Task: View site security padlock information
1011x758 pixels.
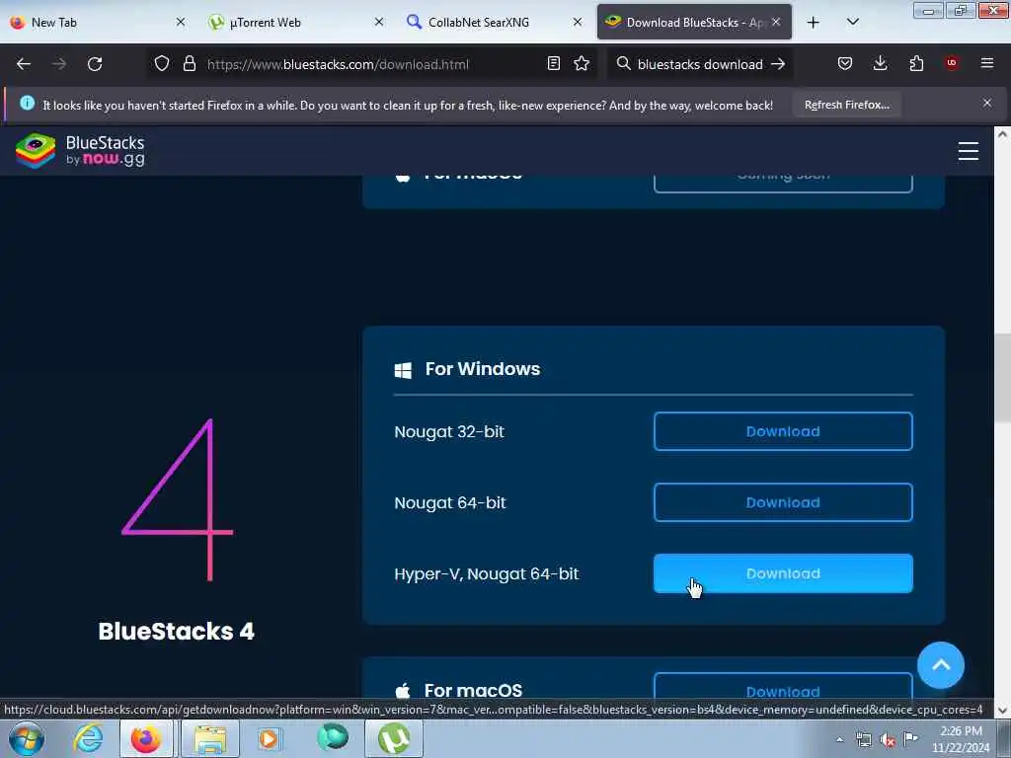Action: pos(189,63)
